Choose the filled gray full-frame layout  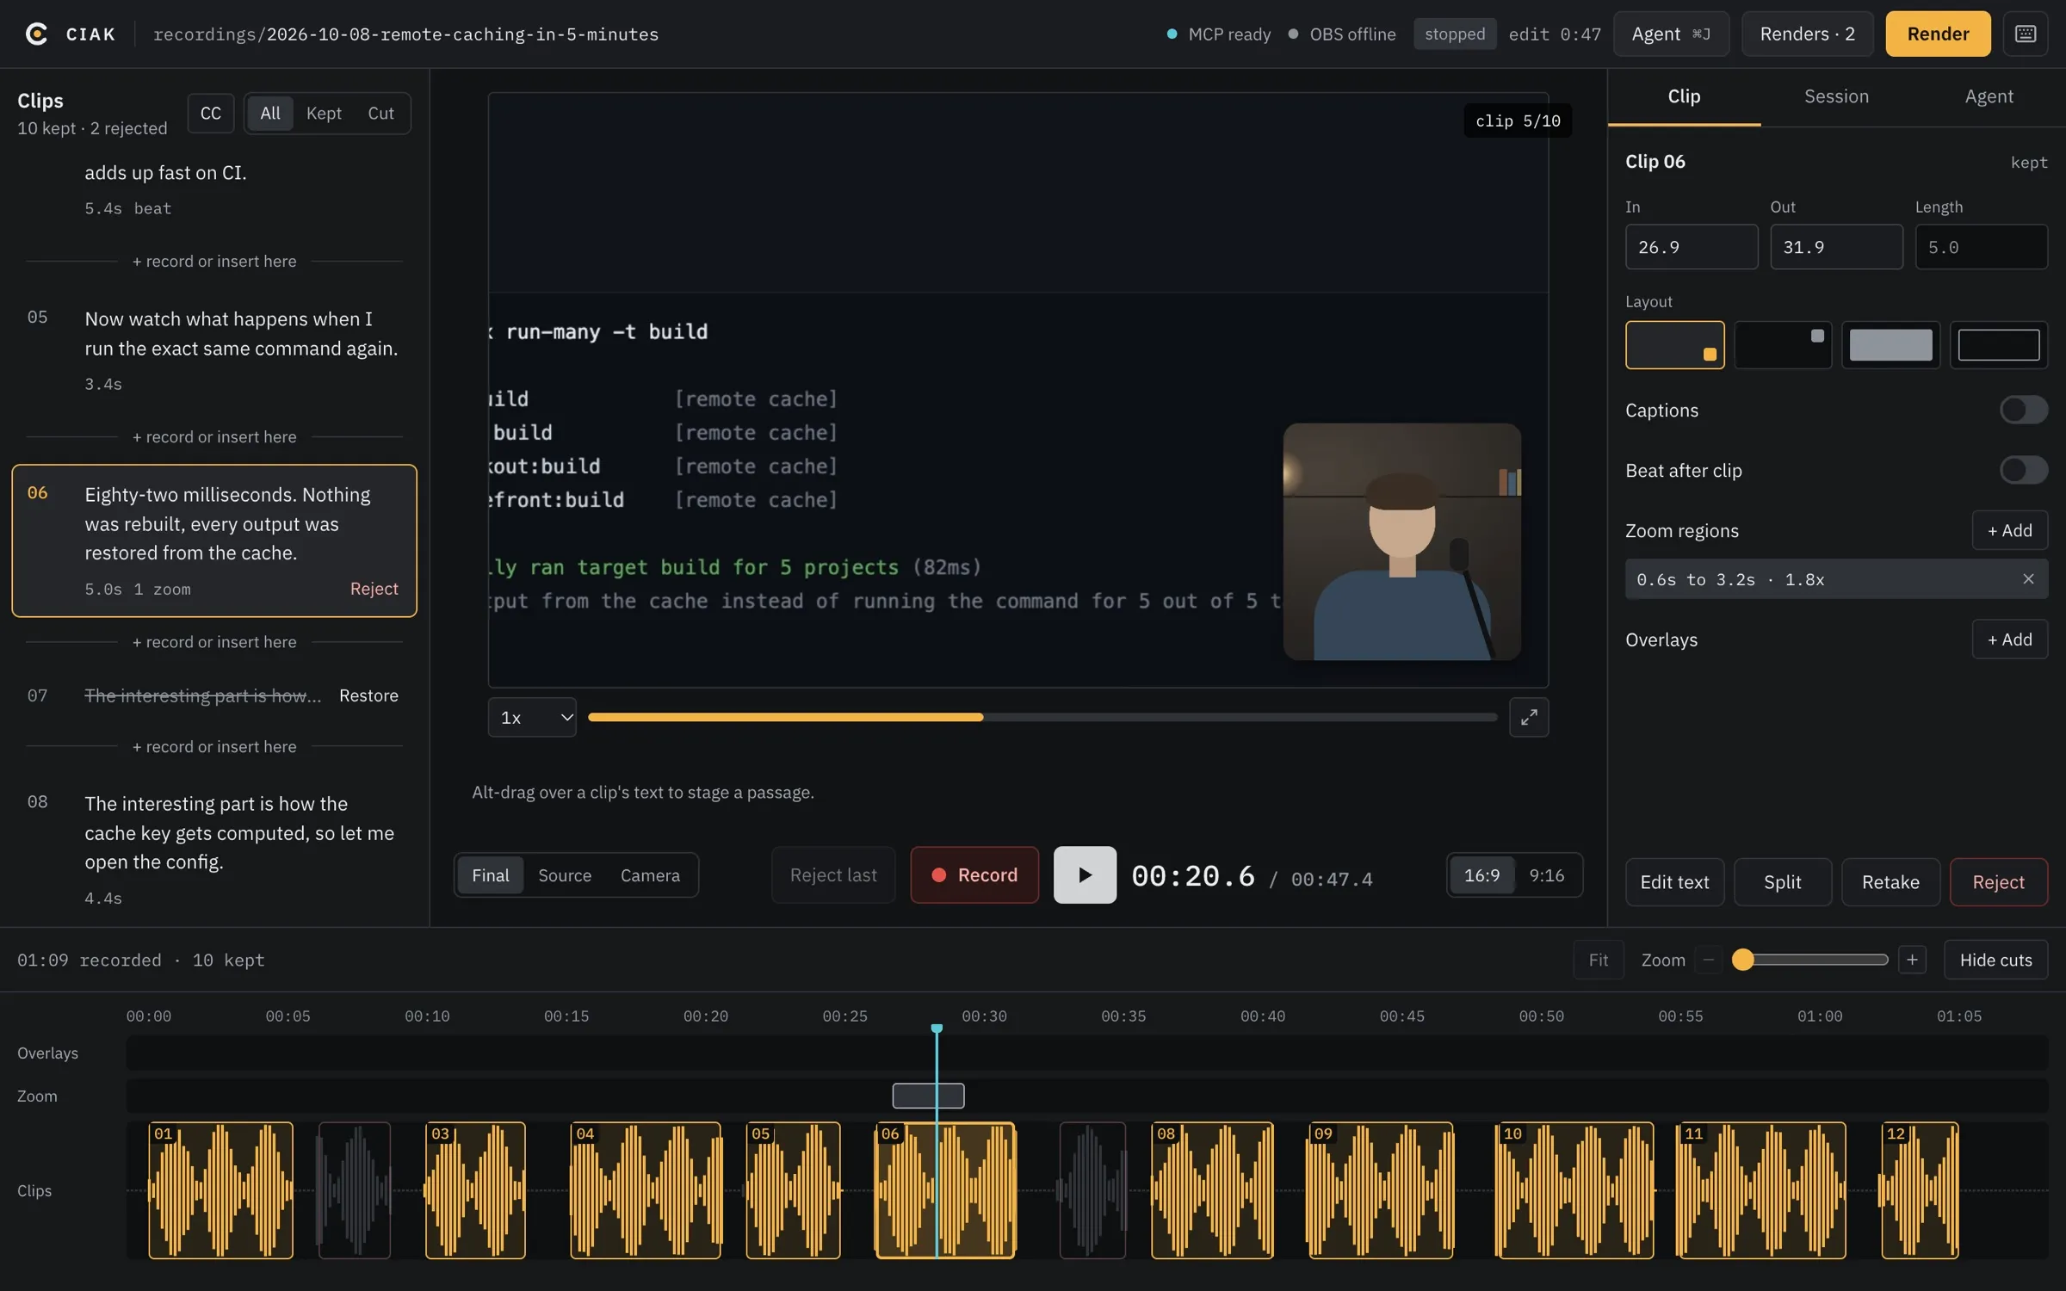point(1890,345)
